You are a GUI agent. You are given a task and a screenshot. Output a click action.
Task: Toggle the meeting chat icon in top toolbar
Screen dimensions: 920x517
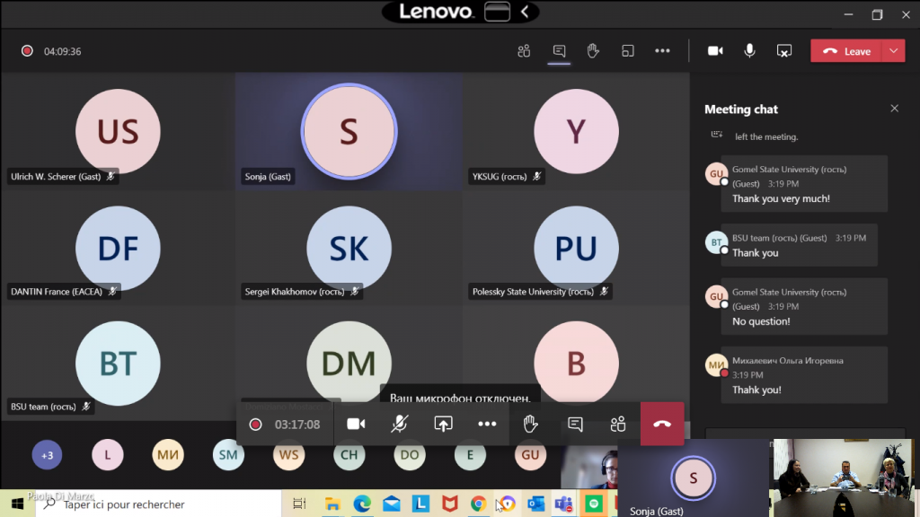(x=559, y=51)
